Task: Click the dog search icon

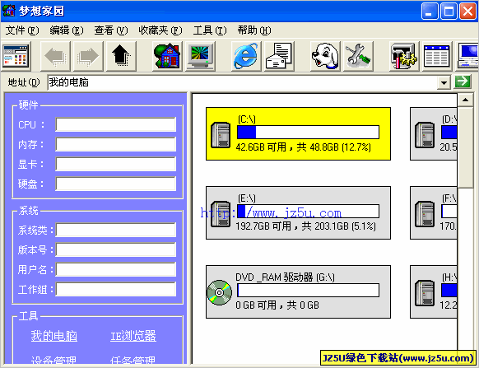Action: pos(325,56)
